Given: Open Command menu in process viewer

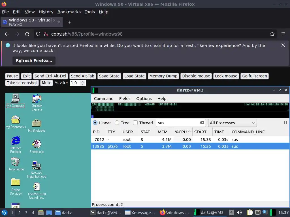Looking at the screenshot, I should point(104,99).
